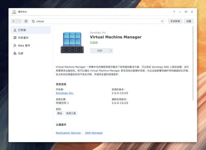Switch to the Beta 套件 section label
Viewport: 206px width, 150px height.
[24, 46]
